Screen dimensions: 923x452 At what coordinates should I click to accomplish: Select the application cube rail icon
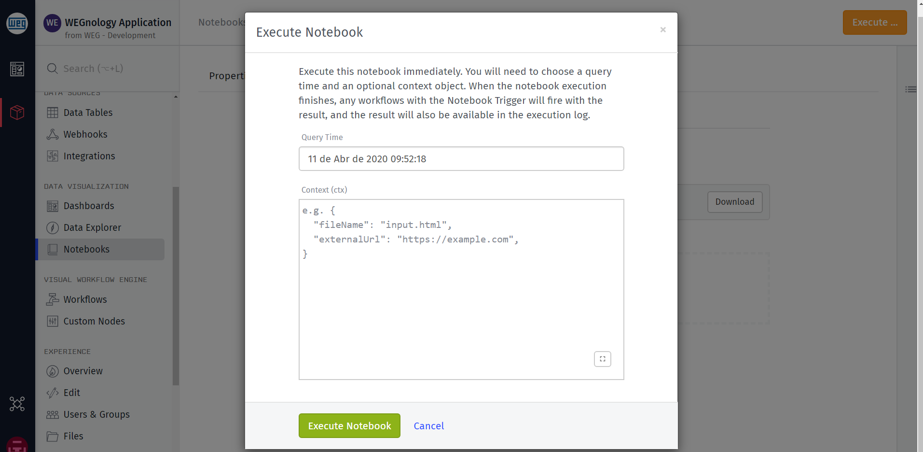pyautogui.click(x=17, y=113)
